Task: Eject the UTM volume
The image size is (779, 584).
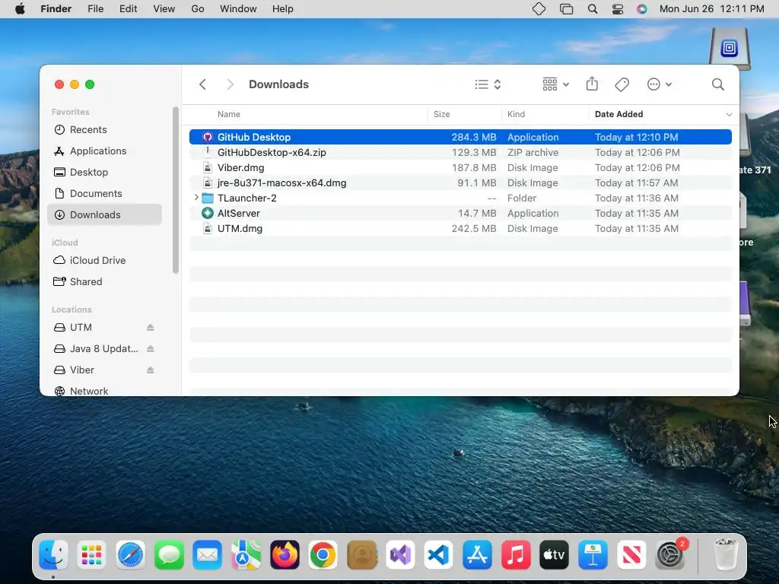Action: click(151, 327)
